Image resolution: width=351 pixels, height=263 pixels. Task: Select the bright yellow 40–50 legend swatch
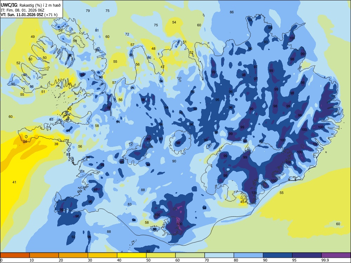[x=132, y=255]
